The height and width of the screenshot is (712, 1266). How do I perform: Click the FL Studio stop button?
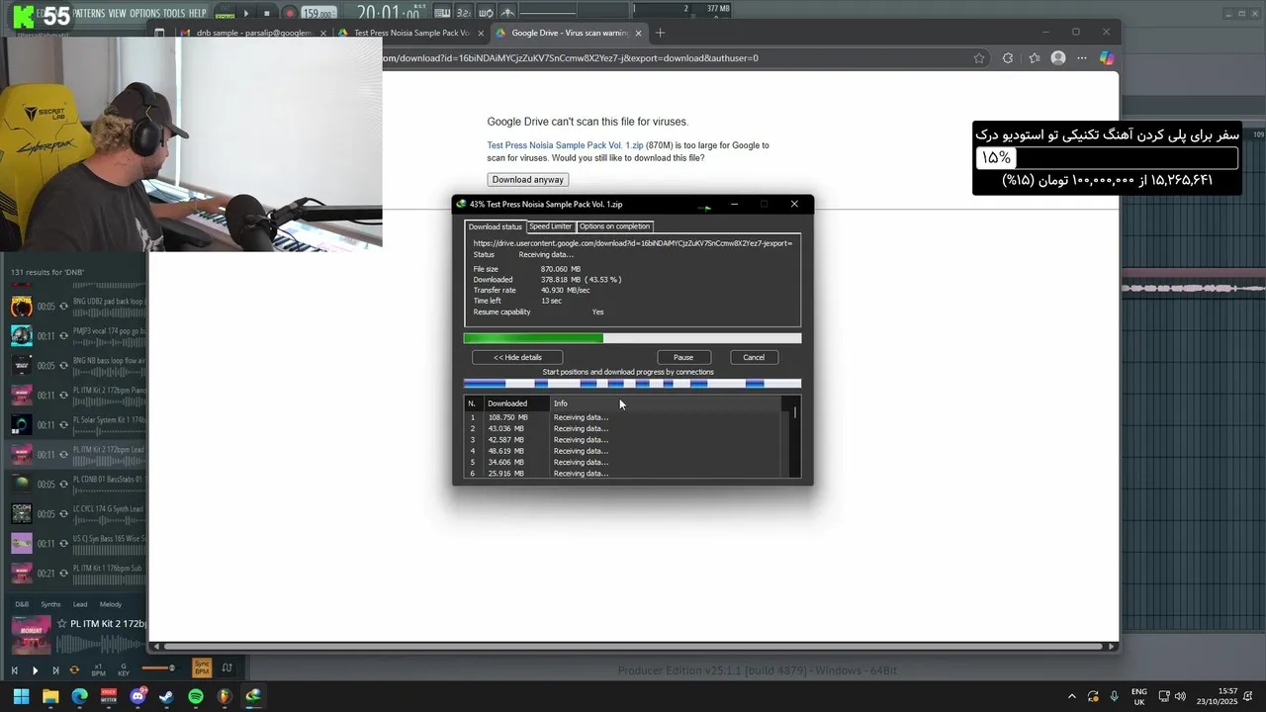tap(267, 14)
